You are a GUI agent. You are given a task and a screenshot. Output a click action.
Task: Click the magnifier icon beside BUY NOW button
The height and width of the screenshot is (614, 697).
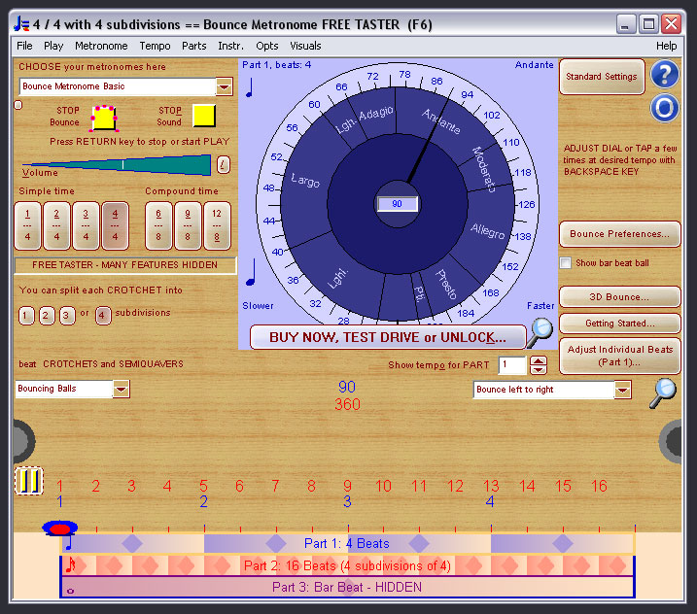point(540,333)
